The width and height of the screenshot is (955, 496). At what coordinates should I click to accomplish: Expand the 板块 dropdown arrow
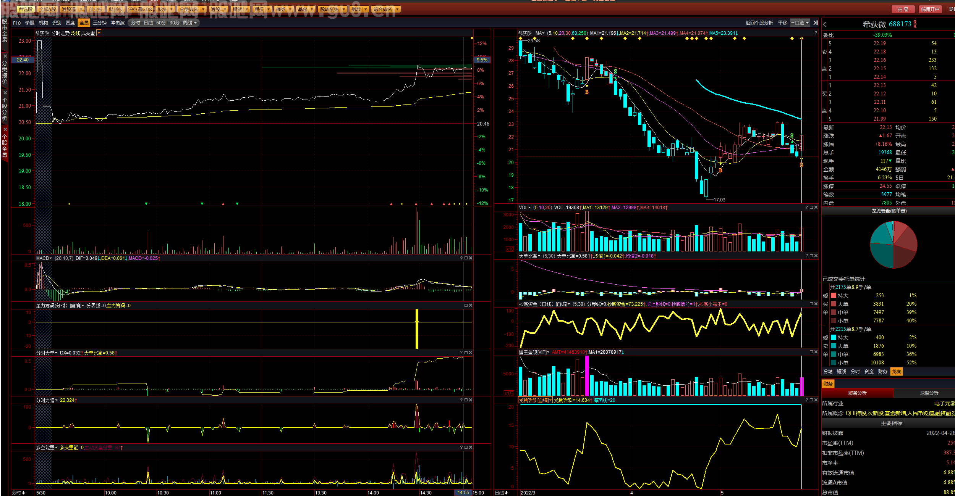point(172,10)
